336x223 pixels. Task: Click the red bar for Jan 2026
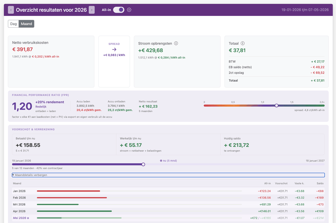tap(68, 191)
